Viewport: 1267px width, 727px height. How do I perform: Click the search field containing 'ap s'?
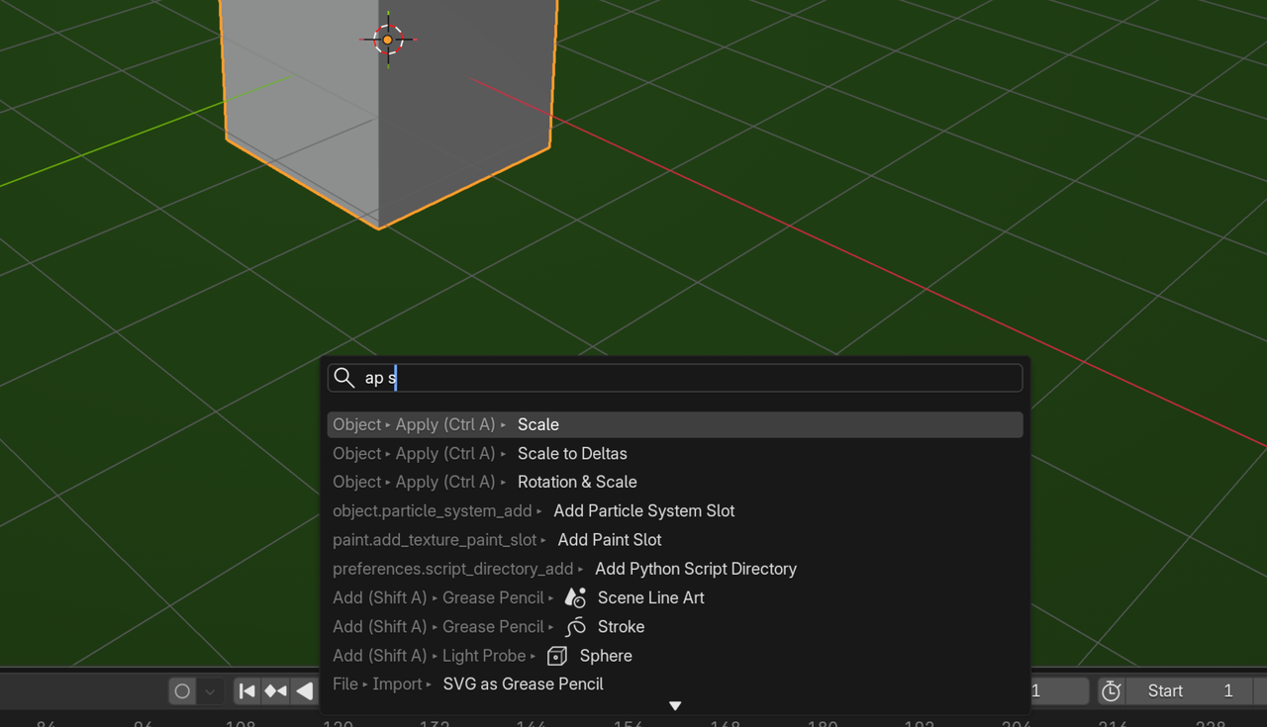[675, 378]
